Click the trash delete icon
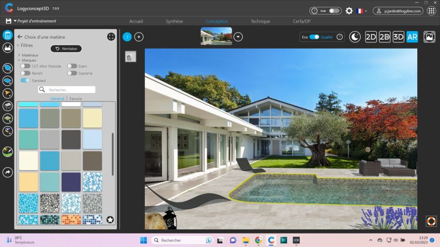 [130, 57]
